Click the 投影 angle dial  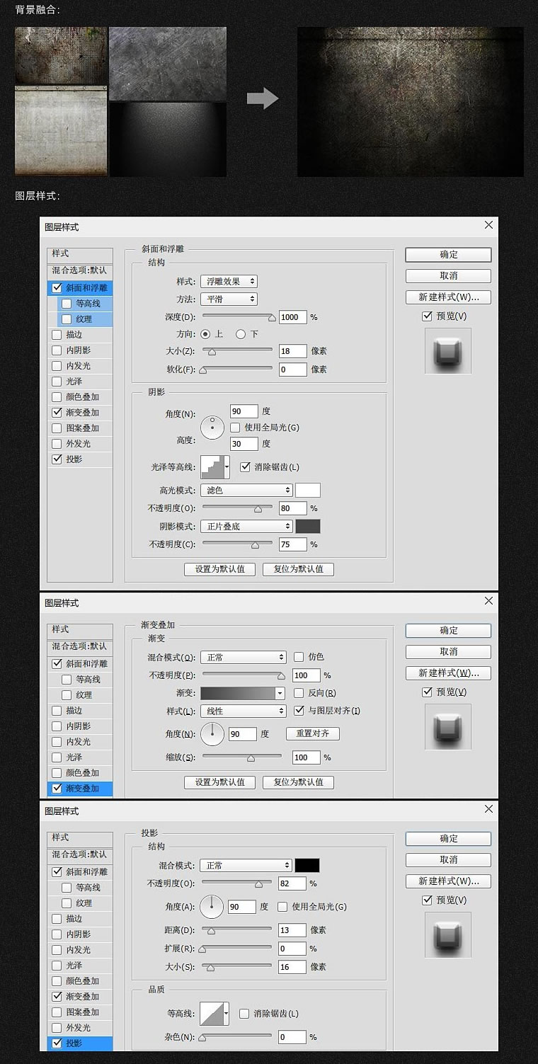click(x=212, y=906)
